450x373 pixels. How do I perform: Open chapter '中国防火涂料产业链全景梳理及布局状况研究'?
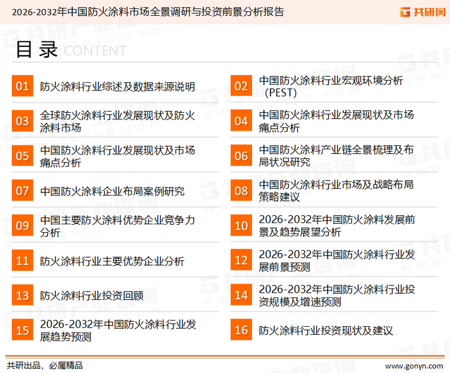click(x=337, y=156)
